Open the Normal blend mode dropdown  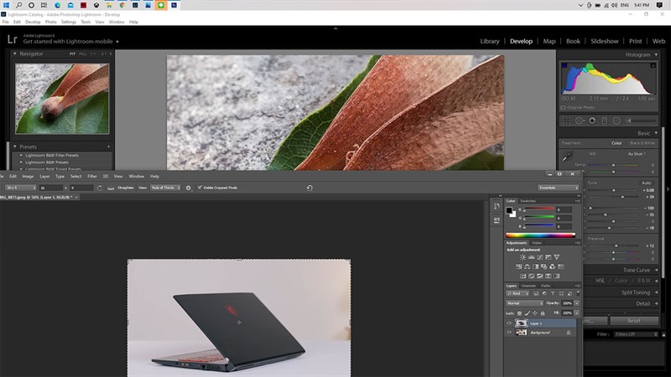tap(523, 302)
